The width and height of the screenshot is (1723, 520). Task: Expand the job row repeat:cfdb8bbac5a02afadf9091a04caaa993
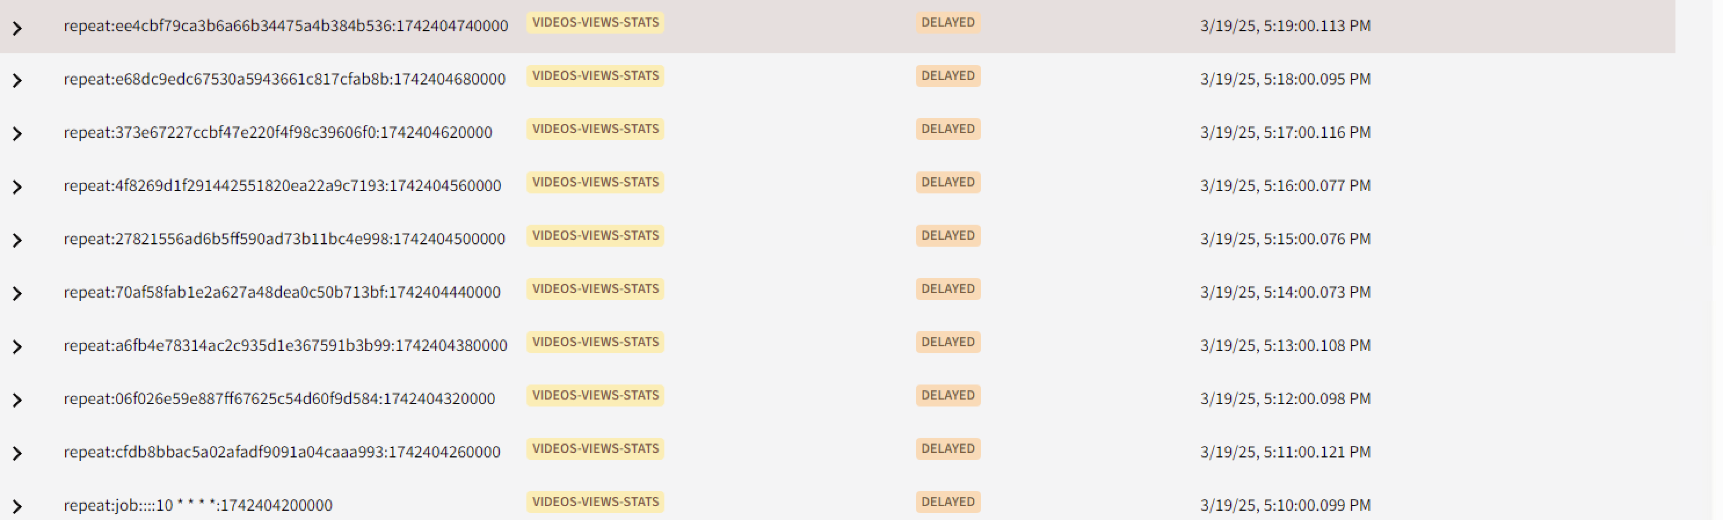click(x=17, y=454)
